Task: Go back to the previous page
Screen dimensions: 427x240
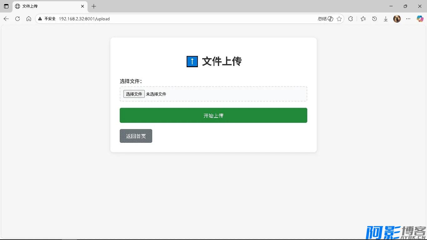Action: click(6, 19)
